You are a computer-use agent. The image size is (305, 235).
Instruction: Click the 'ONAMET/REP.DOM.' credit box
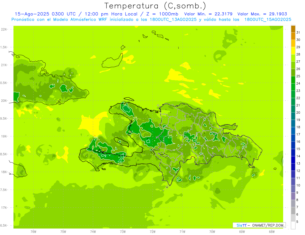[x=259, y=225]
